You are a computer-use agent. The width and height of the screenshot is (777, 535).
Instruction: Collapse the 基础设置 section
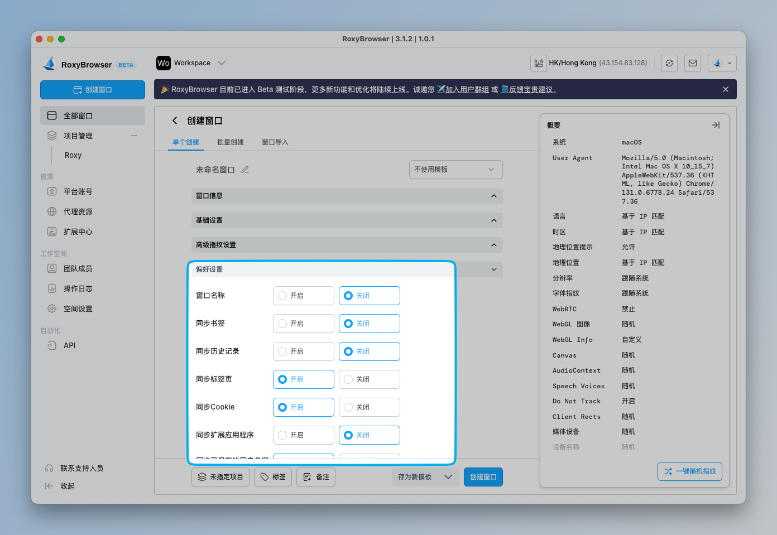pyautogui.click(x=347, y=220)
